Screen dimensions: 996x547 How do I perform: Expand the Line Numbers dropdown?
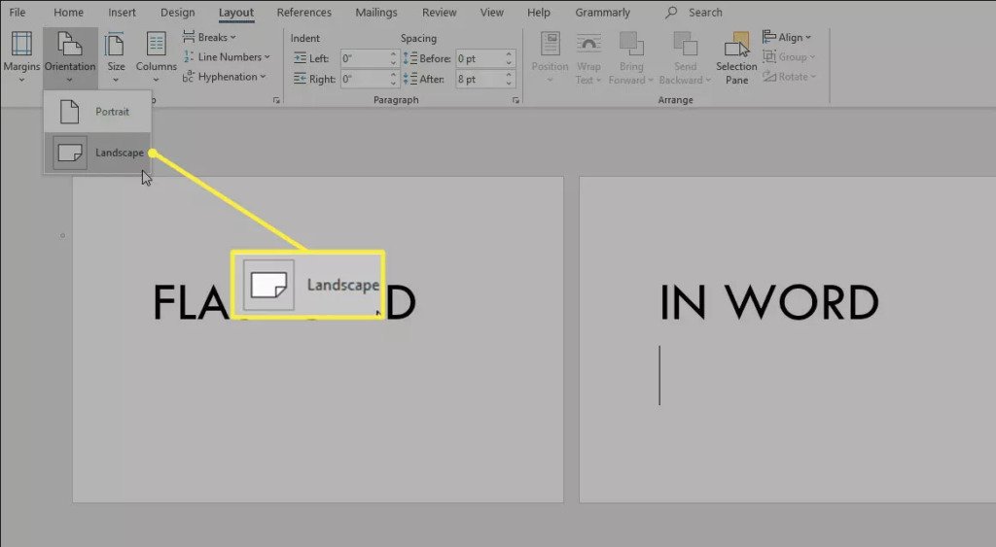coord(227,57)
